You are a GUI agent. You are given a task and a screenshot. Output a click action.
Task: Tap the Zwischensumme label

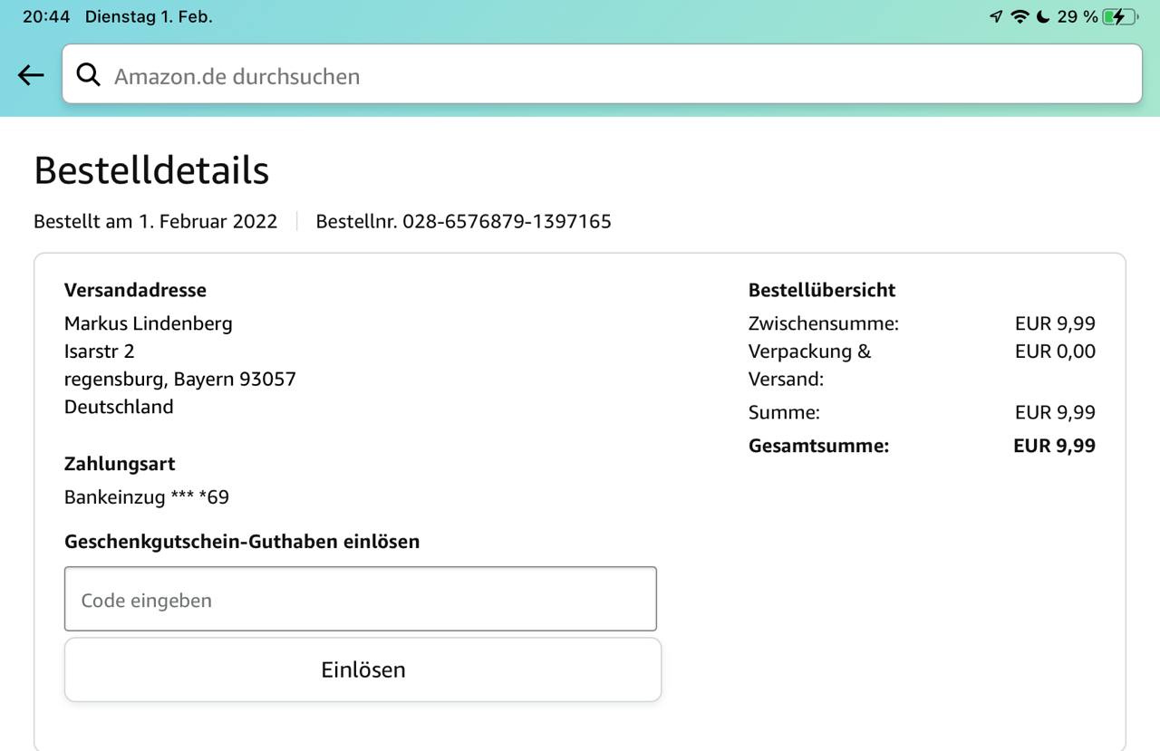(823, 323)
